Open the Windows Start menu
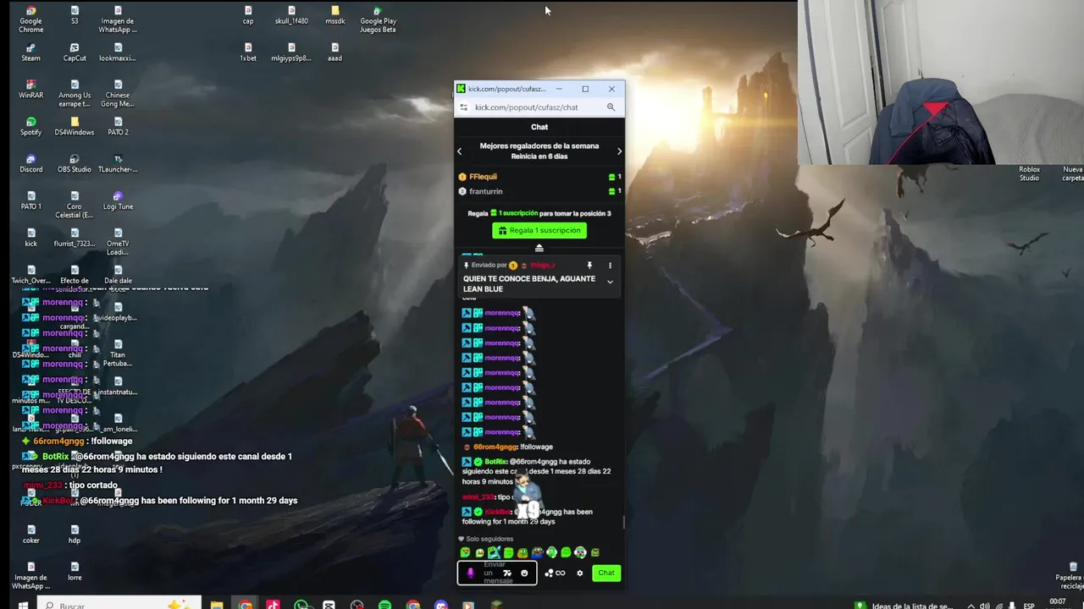 (22, 604)
